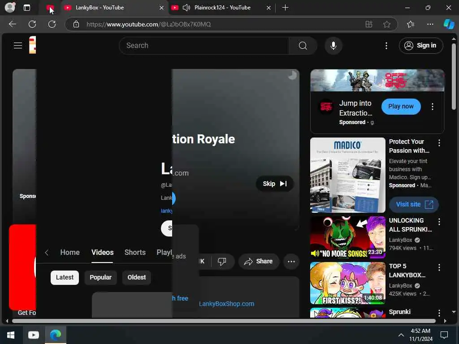
Task: Click title 'TOP 5 LANKYBOX...'
Action: pos(407,271)
